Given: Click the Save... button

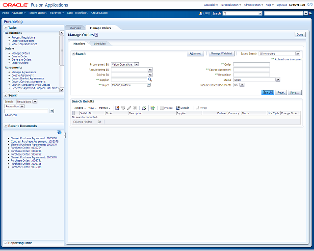Looking at the screenshot, I should (x=294, y=93).
